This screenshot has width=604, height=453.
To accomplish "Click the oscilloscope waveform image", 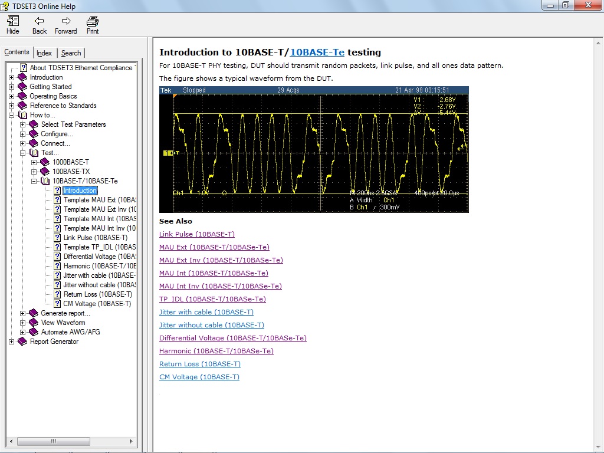I will [x=314, y=149].
